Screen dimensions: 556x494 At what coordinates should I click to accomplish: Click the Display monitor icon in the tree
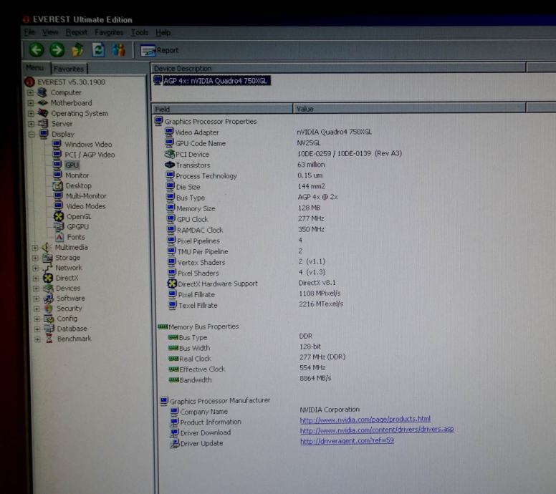point(44,134)
